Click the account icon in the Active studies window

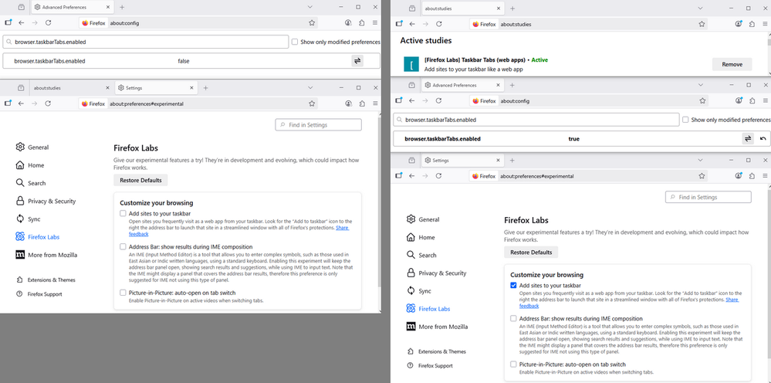coord(739,24)
